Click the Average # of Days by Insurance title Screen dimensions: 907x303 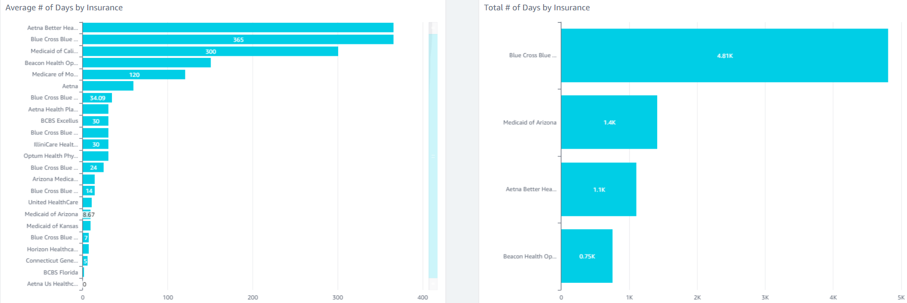pos(64,8)
